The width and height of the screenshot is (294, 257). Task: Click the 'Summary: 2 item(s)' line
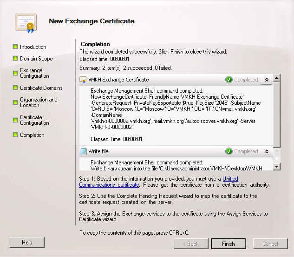pyautogui.click(x=125, y=68)
